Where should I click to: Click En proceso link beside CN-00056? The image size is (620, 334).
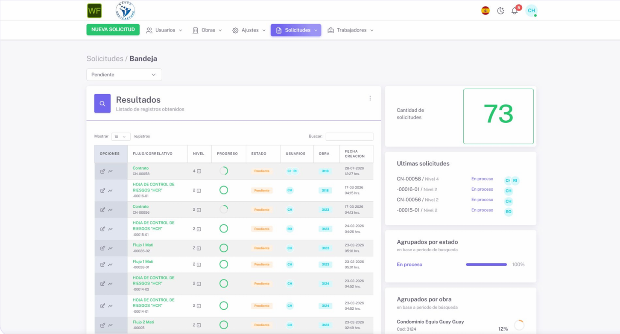pyautogui.click(x=482, y=200)
